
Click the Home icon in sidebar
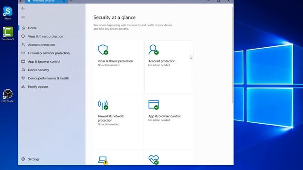point(23,28)
